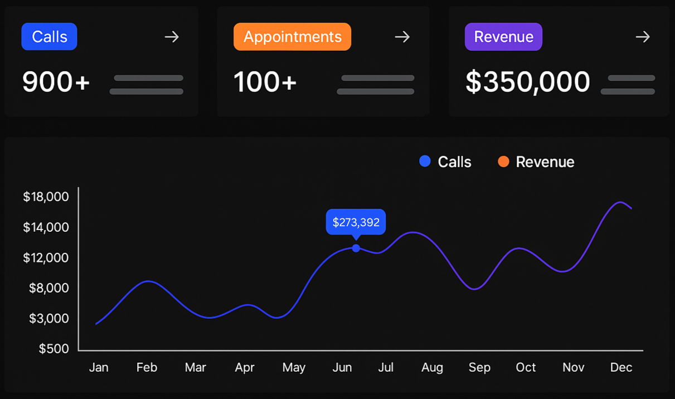Viewport: 675px width, 399px height.
Task: Open Appointments details via arrow icon
Action: [x=402, y=37]
